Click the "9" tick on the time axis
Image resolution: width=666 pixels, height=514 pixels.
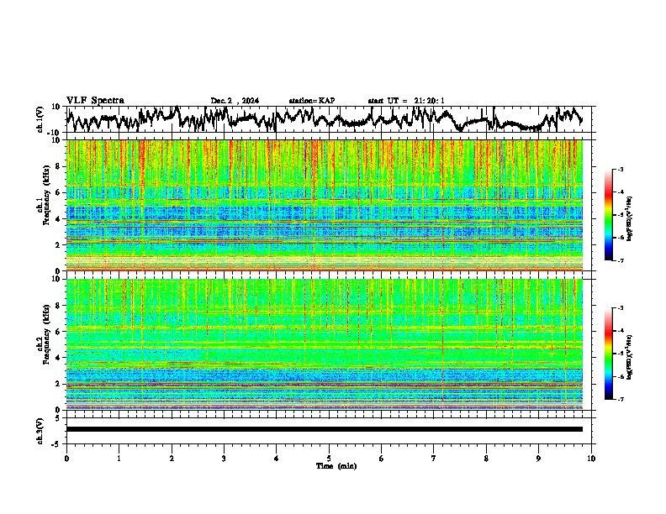pos(538,459)
